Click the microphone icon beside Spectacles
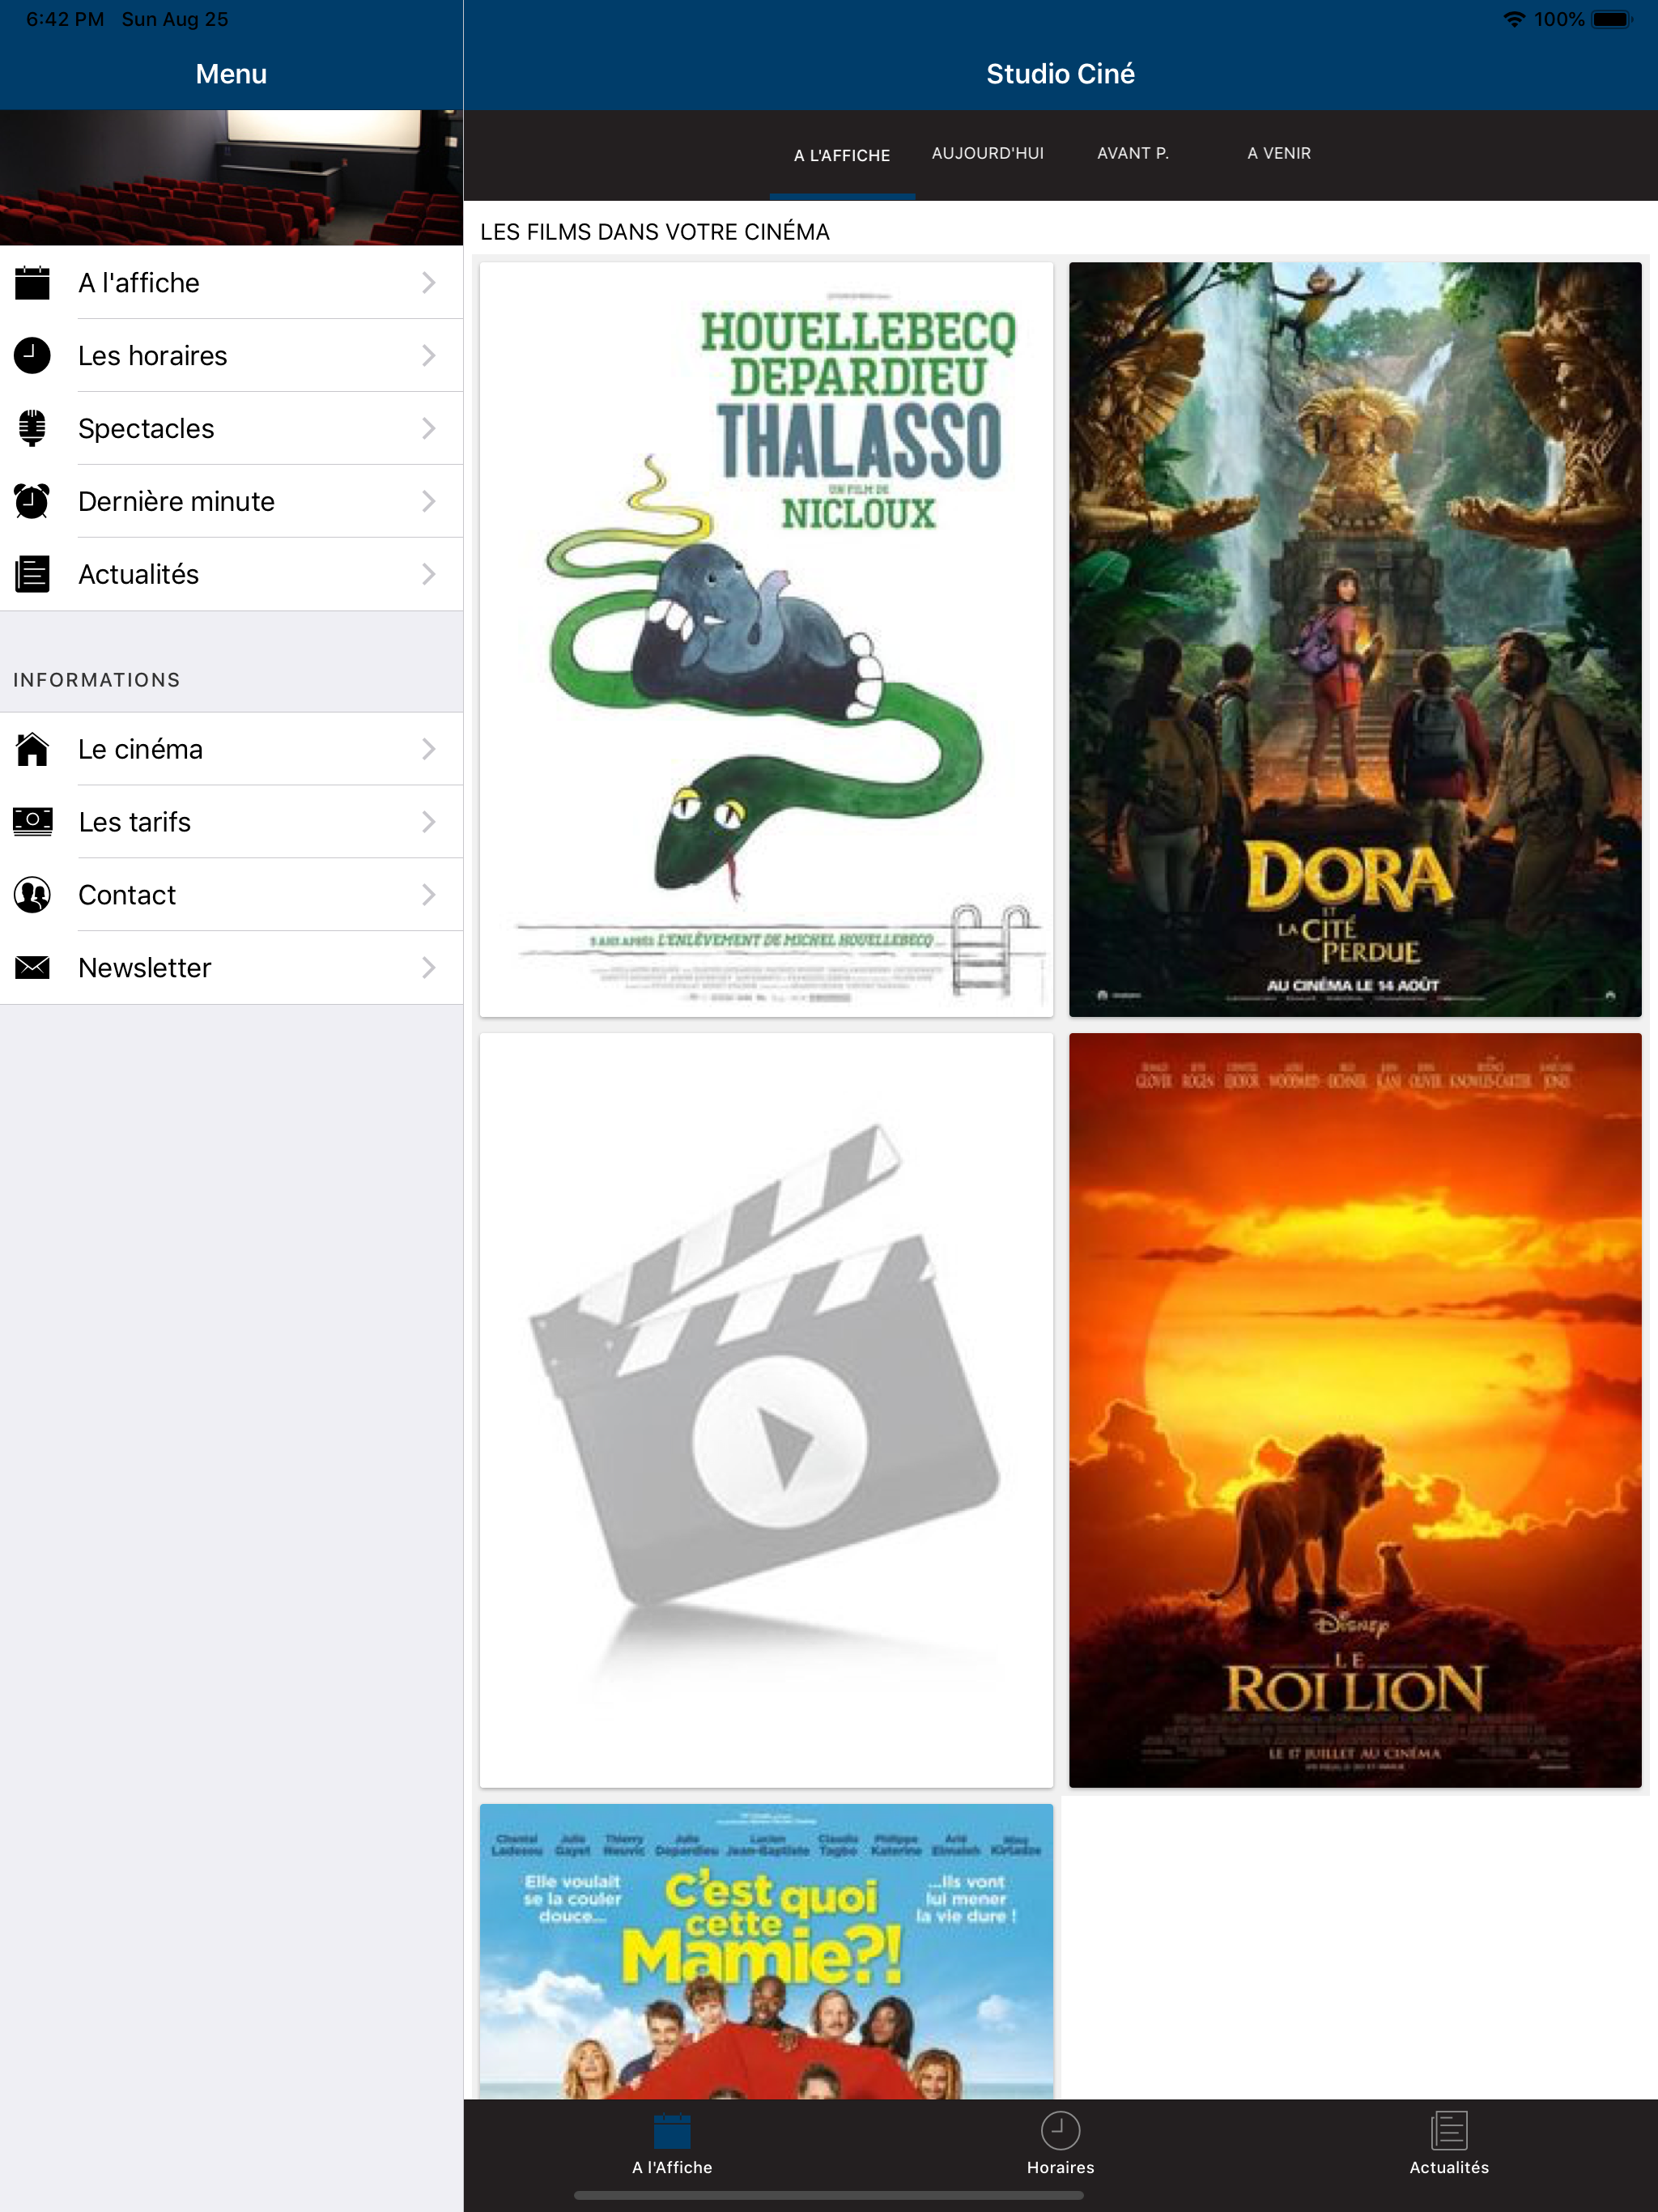The height and width of the screenshot is (2212, 1658). (x=32, y=428)
